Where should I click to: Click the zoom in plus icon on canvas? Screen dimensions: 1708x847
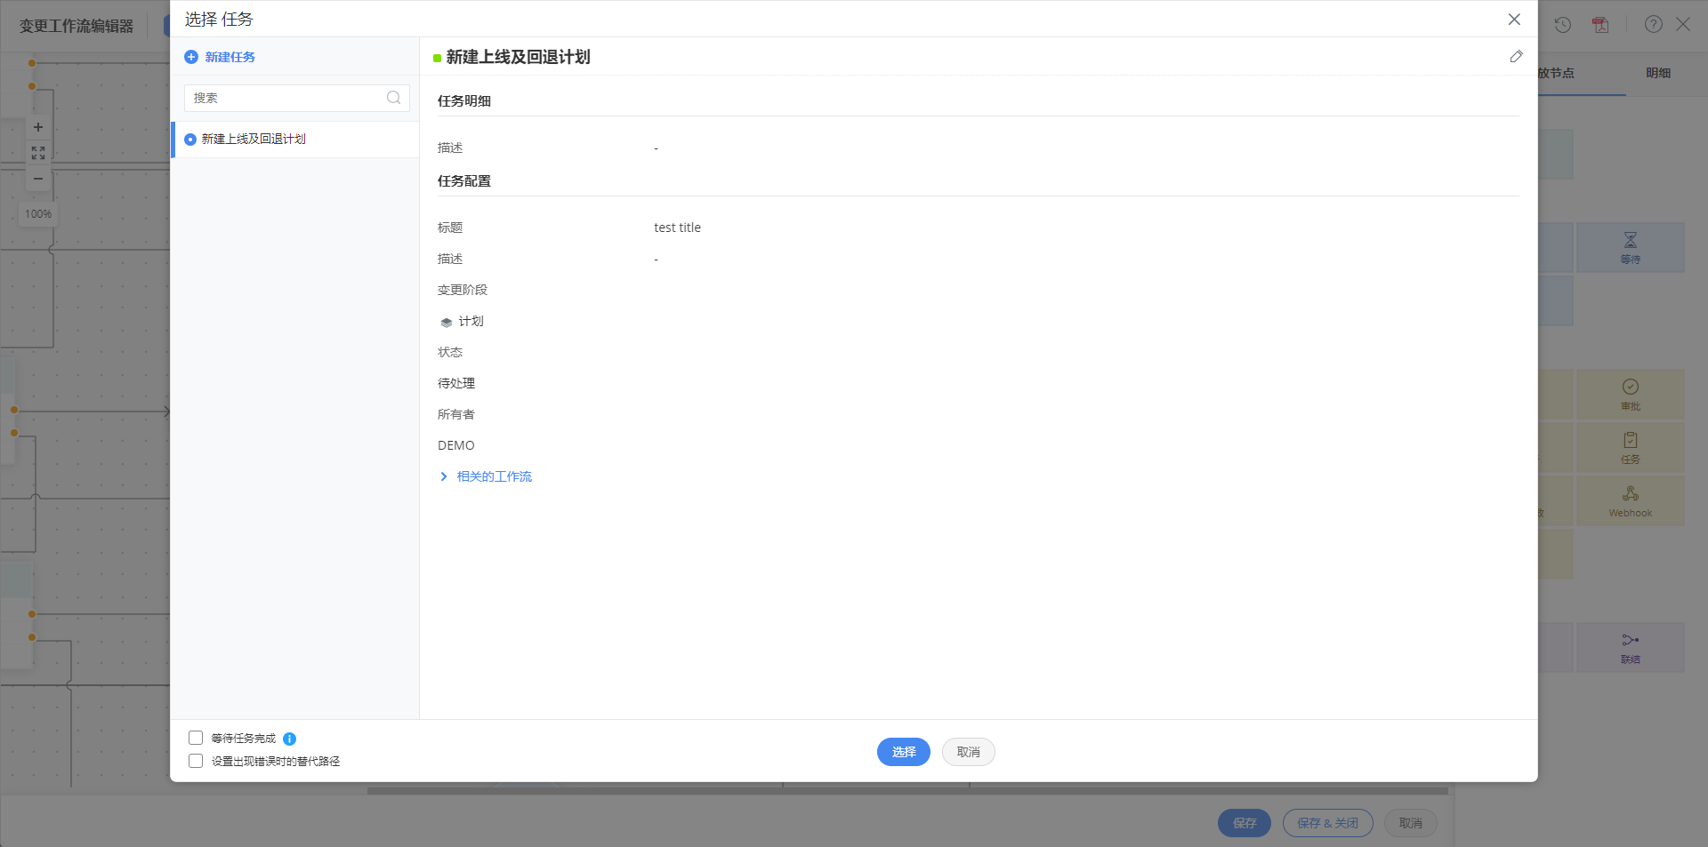(38, 127)
